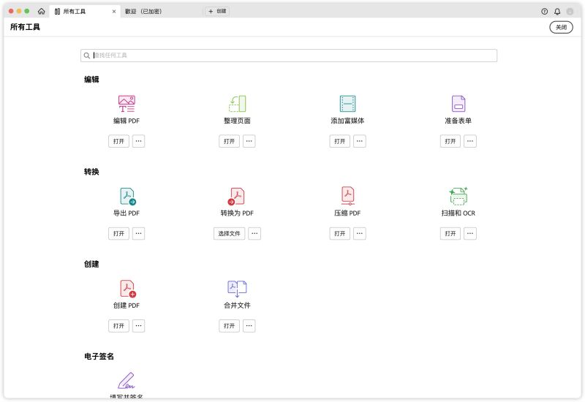Click the 整理页面 label text

point(237,121)
